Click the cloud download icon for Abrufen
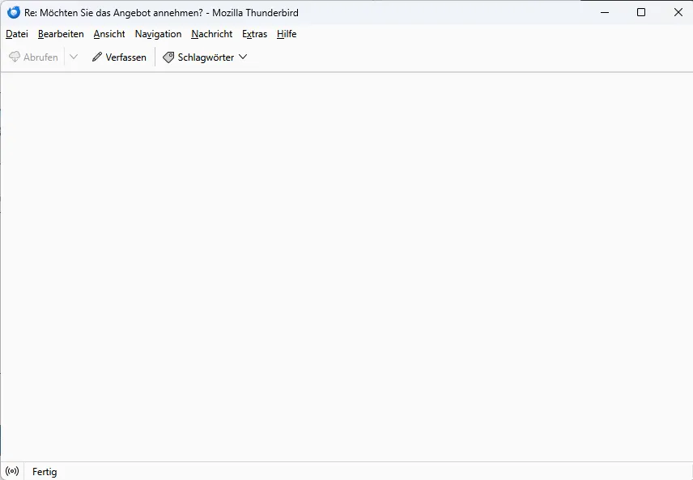This screenshot has height=480, width=693. click(x=15, y=57)
